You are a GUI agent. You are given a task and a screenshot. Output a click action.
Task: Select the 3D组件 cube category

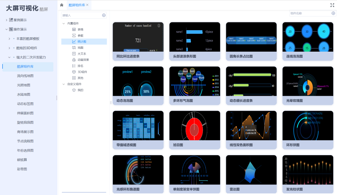tap(82, 72)
